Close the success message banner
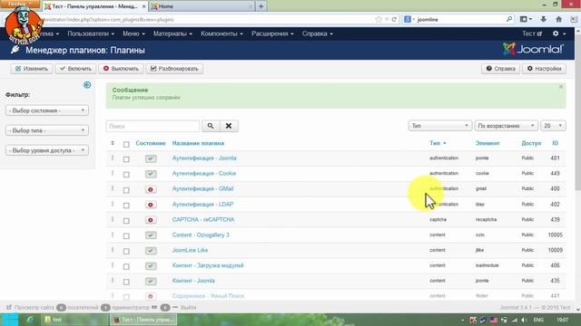 [x=561, y=87]
